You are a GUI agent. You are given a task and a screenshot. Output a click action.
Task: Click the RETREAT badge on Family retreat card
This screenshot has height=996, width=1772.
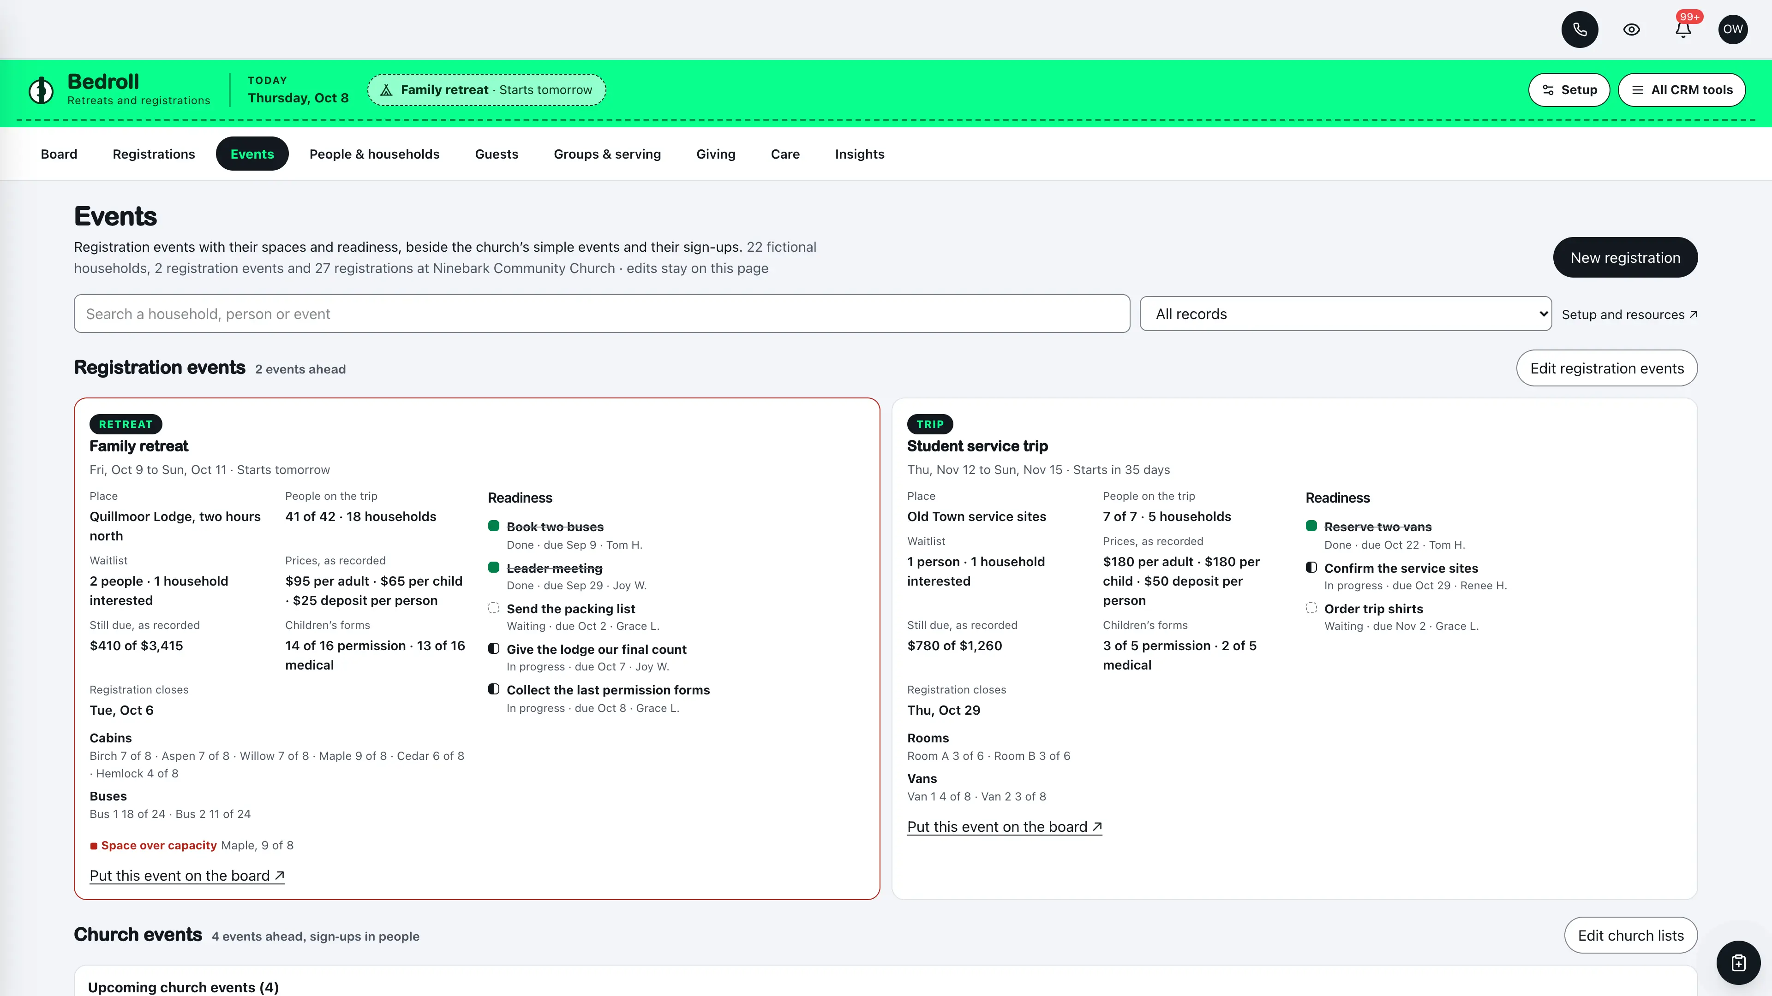[126, 424]
